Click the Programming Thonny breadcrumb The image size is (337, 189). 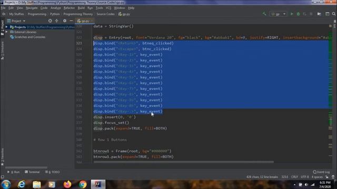click(78, 14)
